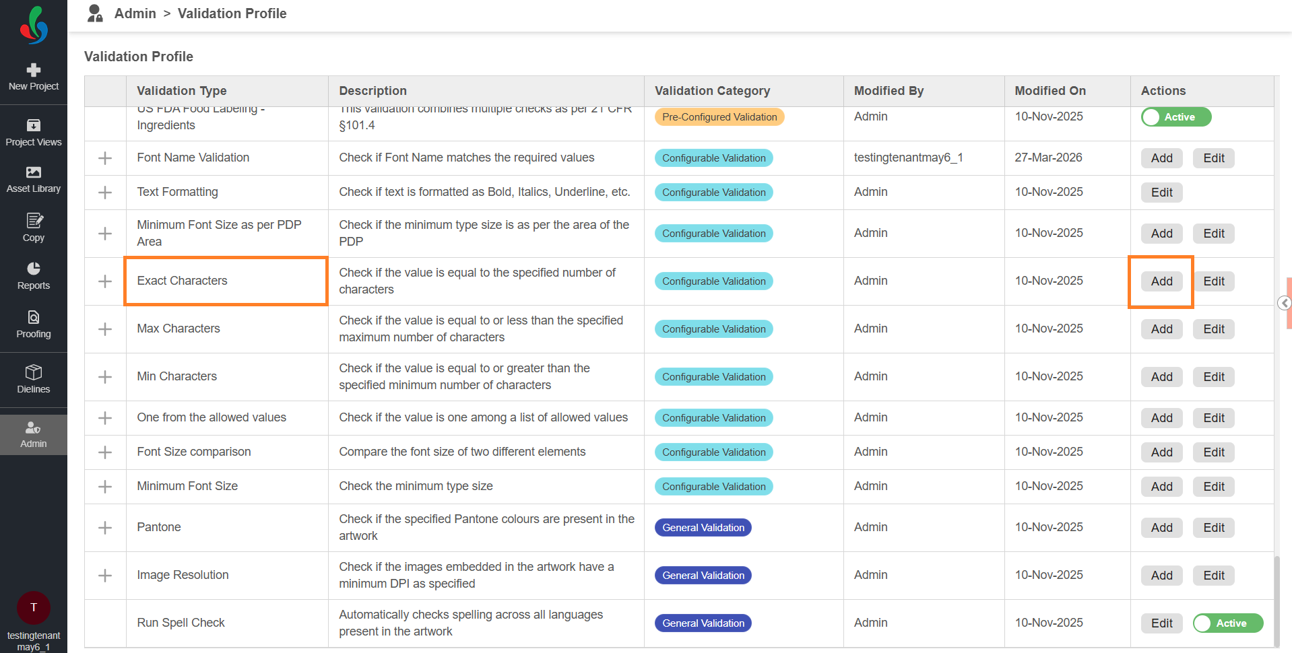The width and height of the screenshot is (1292, 653).
Task: Click the collapse arrow on right edge
Action: [x=1285, y=303]
